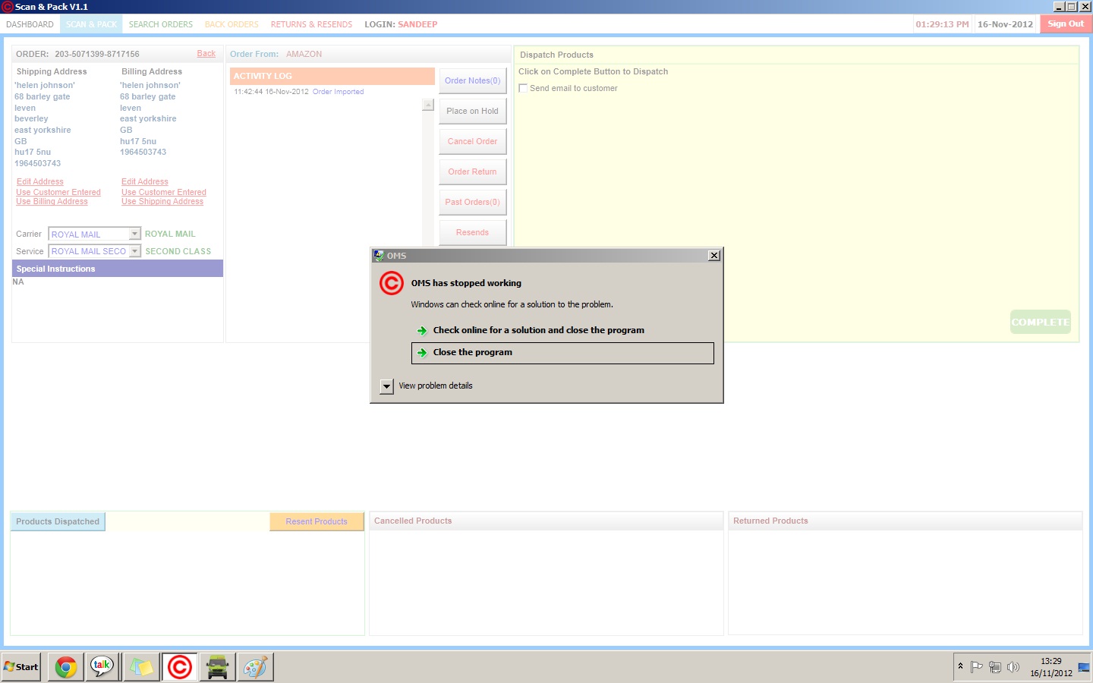
Task: Expand View problem details
Action: tap(386, 386)
